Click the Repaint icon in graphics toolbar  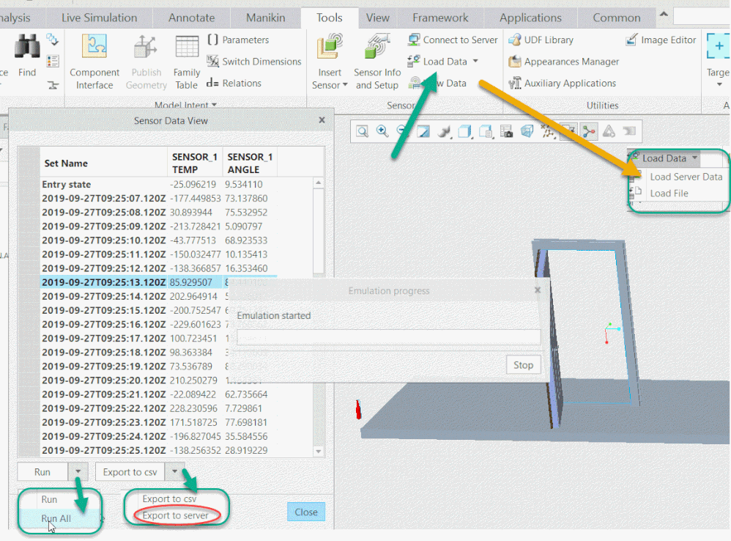pos(423,131)
